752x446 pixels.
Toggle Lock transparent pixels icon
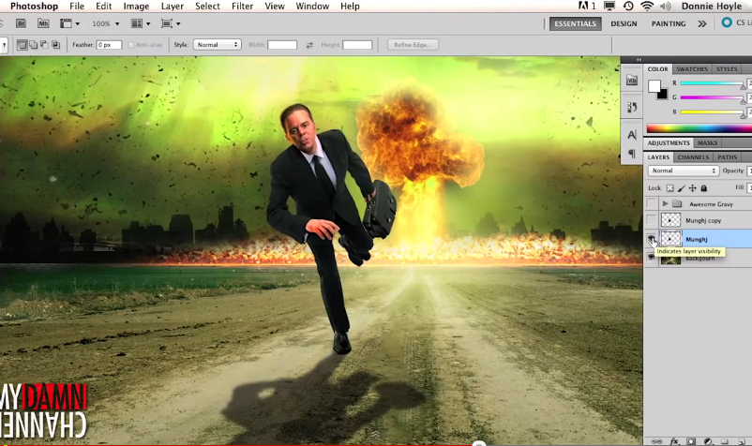(x=670, y=188)
